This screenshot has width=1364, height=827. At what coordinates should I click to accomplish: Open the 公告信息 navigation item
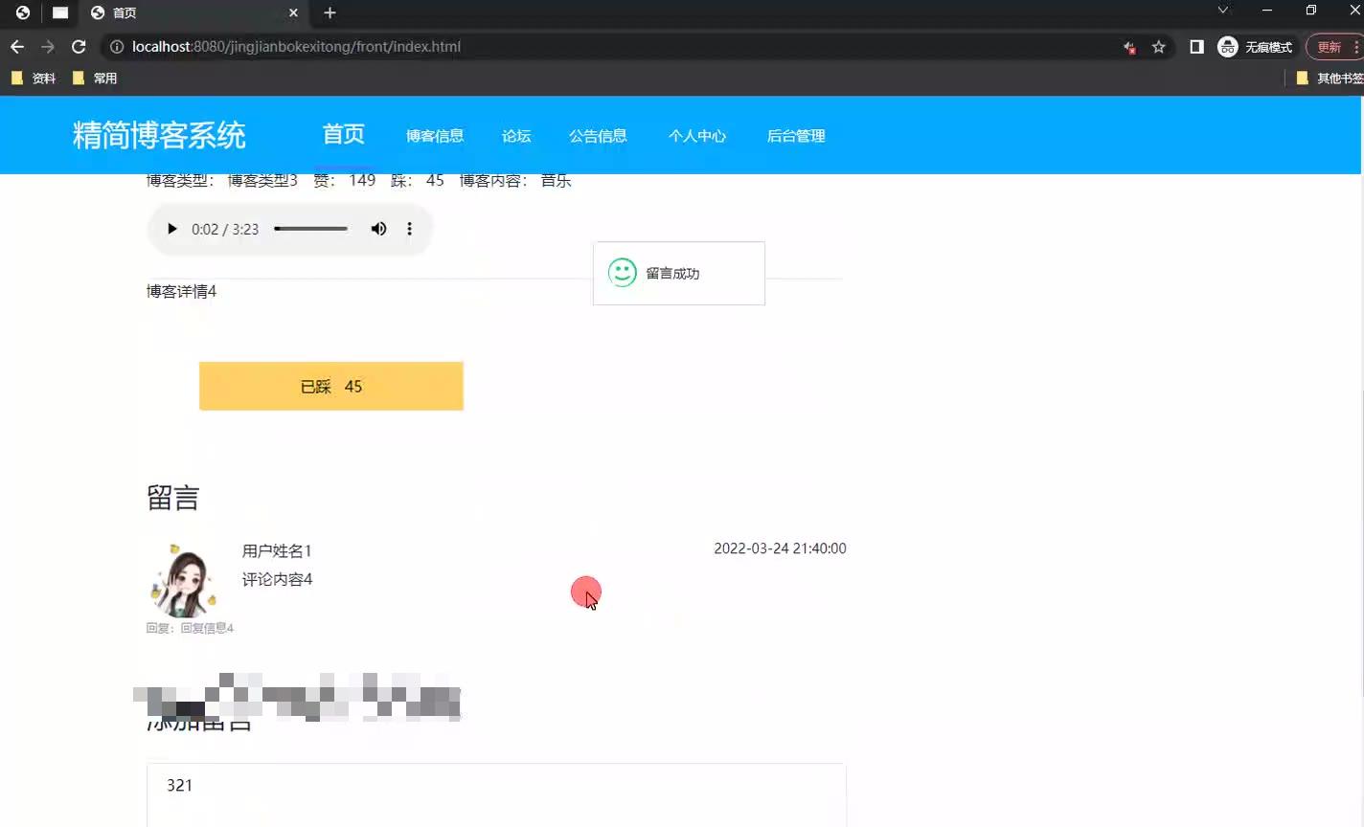[x=598, y=136]
